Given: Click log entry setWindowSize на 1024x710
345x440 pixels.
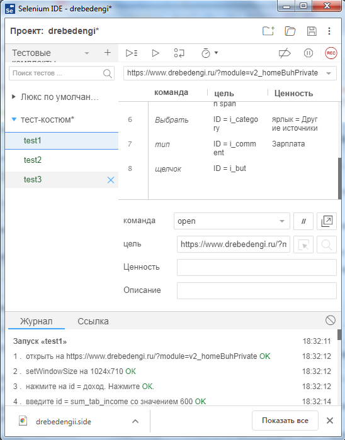Looking at the screenshot, I should (x=74, y=371).
